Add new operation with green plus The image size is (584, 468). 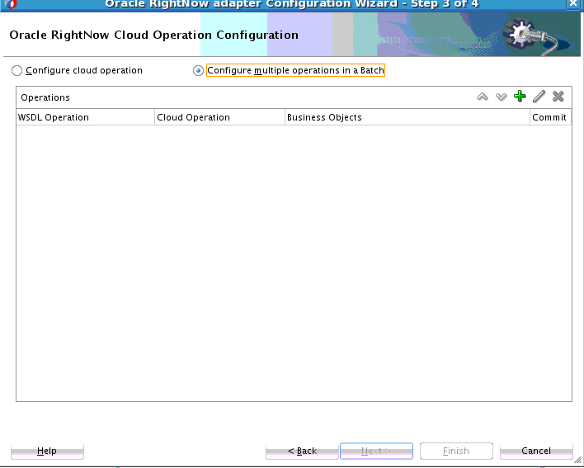520,96
